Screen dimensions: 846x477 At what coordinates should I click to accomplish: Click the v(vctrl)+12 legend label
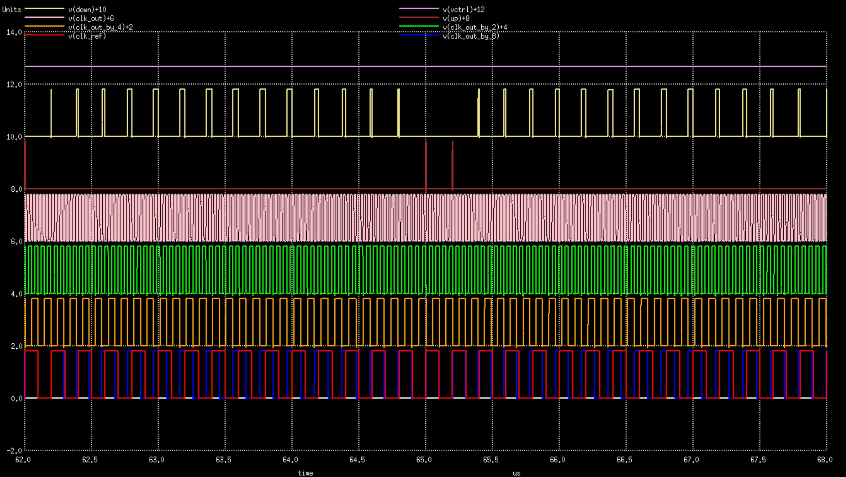pyautogui.click(x=463, y=10)
